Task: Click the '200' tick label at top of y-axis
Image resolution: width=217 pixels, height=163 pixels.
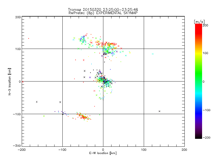Action: [18, 17]
